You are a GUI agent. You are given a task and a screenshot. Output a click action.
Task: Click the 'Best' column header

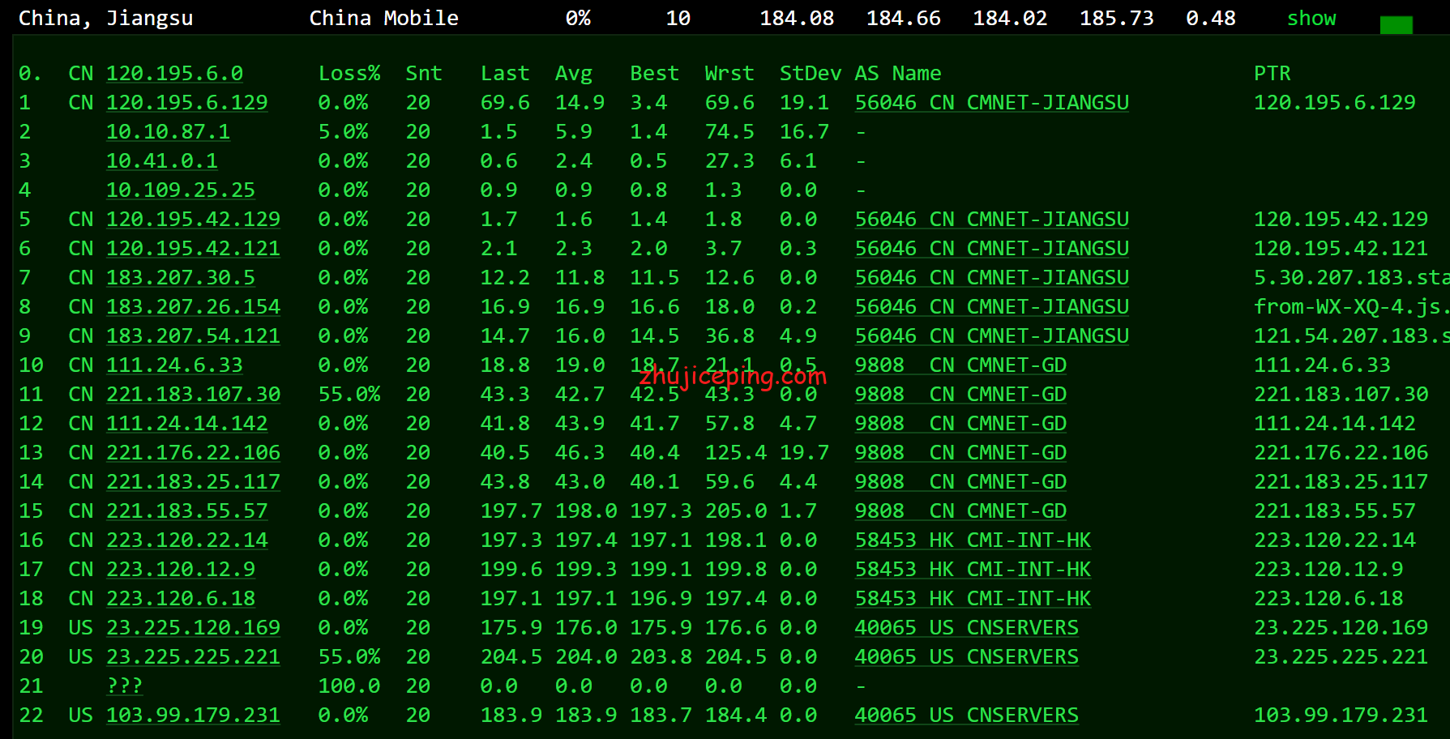tap(655, 73)
